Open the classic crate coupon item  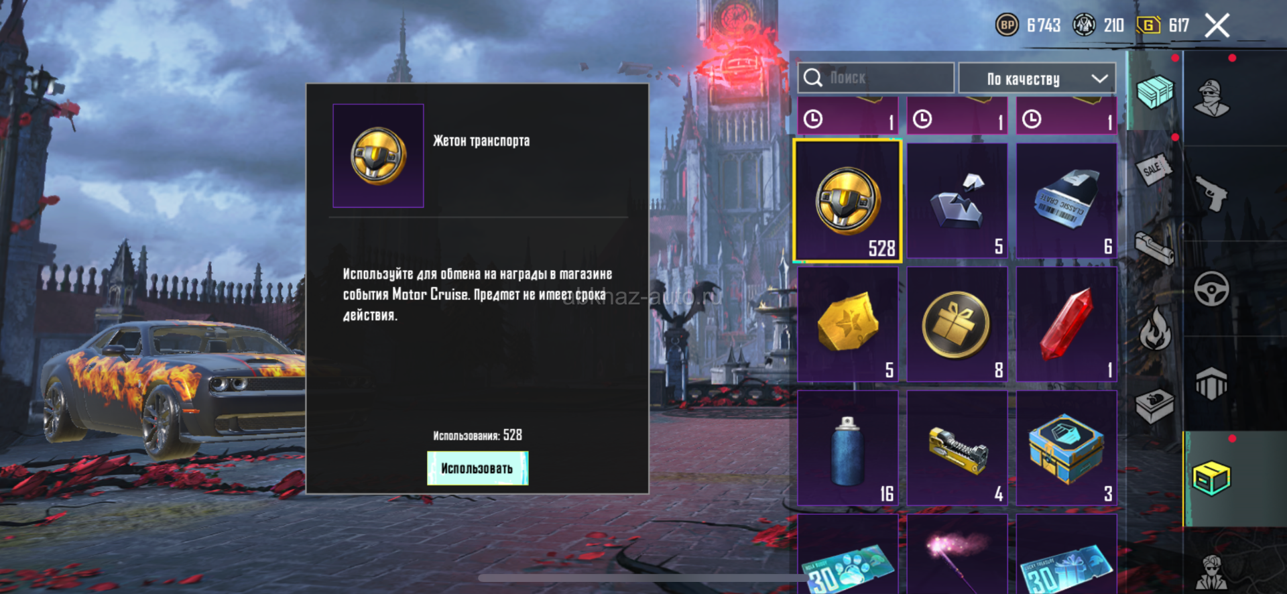[1066, 200]
